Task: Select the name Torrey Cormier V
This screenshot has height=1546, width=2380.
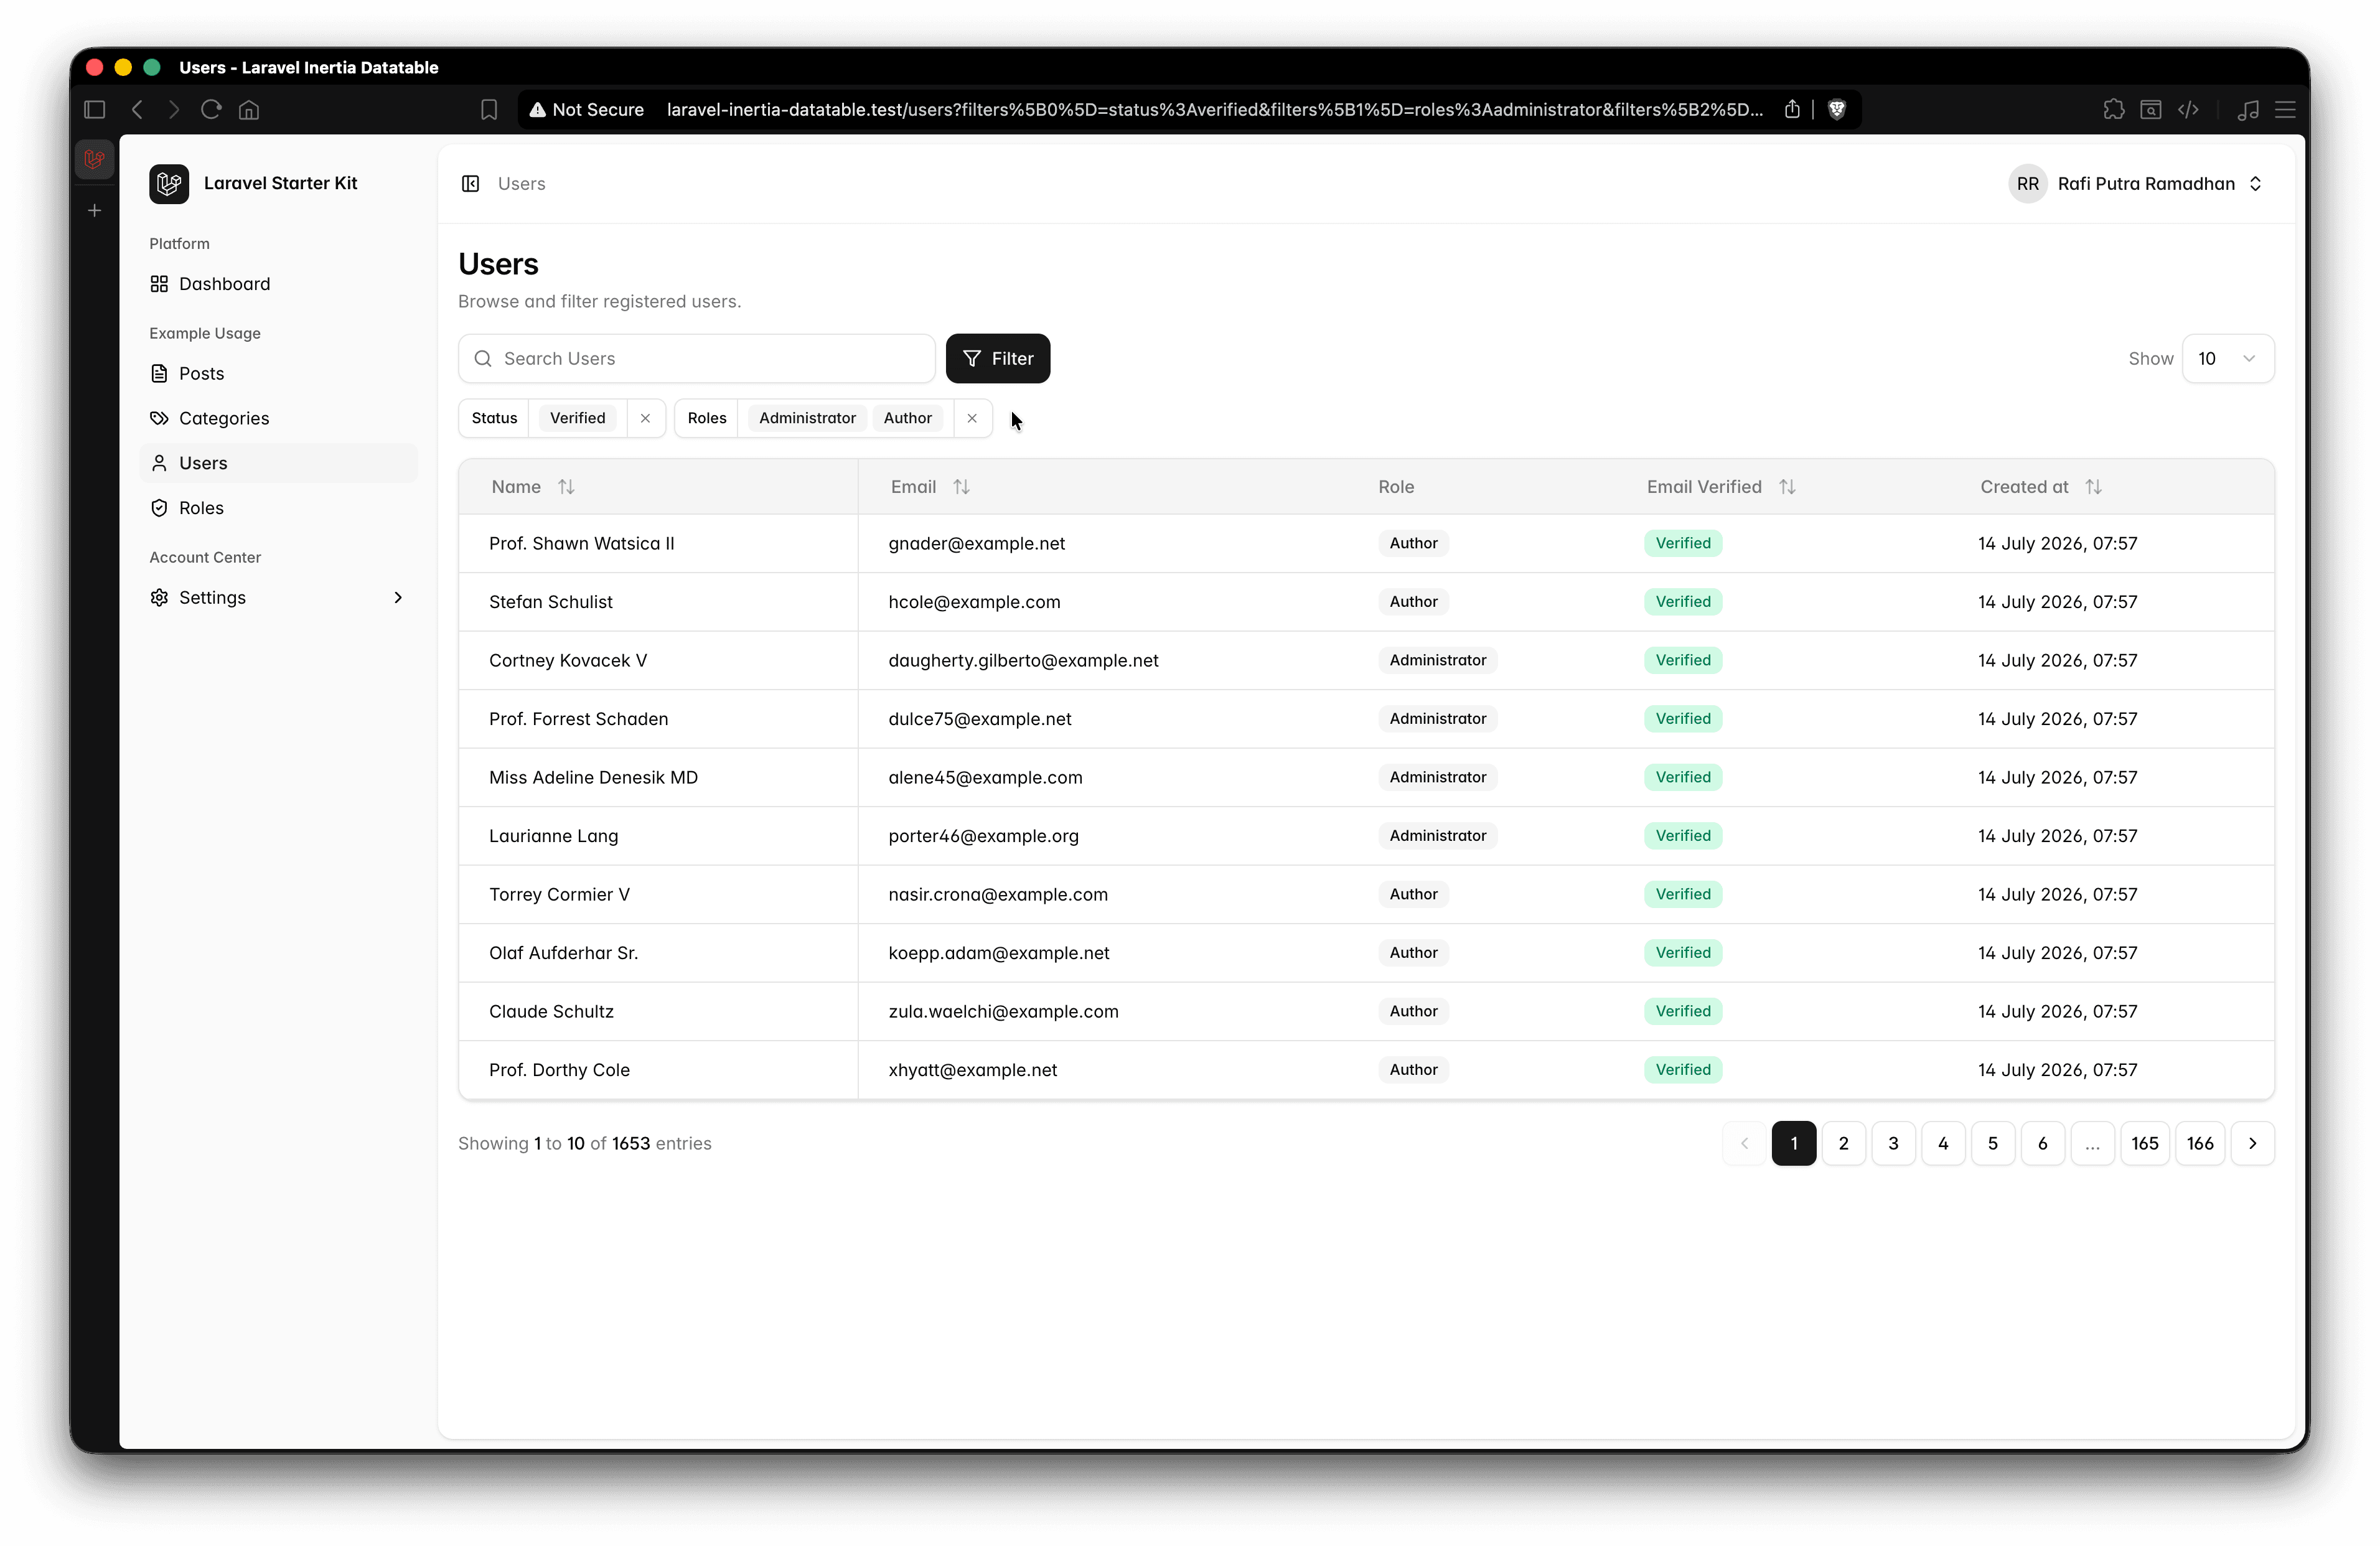Action: 559,894
